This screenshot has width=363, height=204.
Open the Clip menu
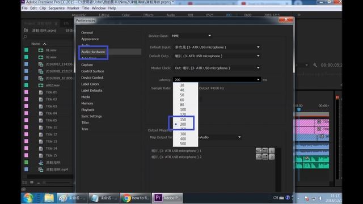(x=43, y=8)
